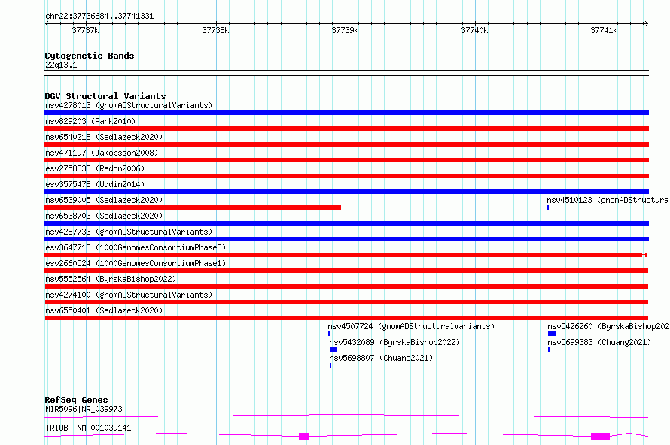670x445 pixels.
Task: Click the esv3575478 (Uddin2014) label
Action: [x=95, y=184]
